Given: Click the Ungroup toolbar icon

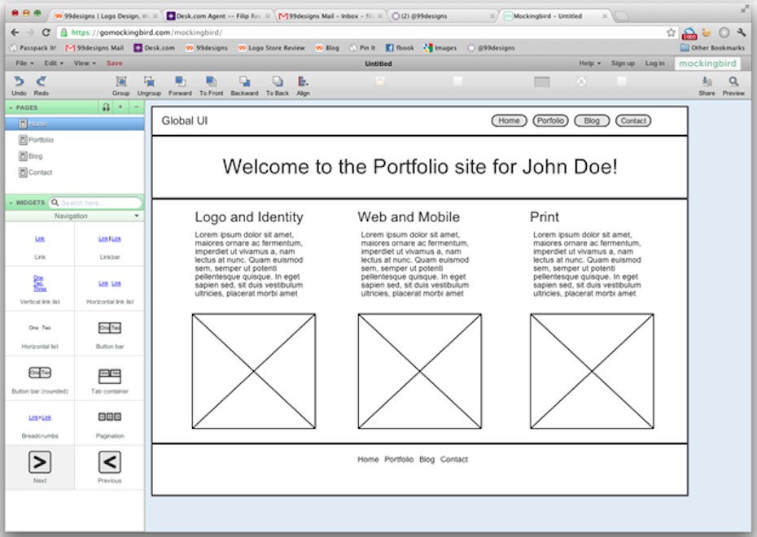Looking at the screenshot, I should 149,81.
